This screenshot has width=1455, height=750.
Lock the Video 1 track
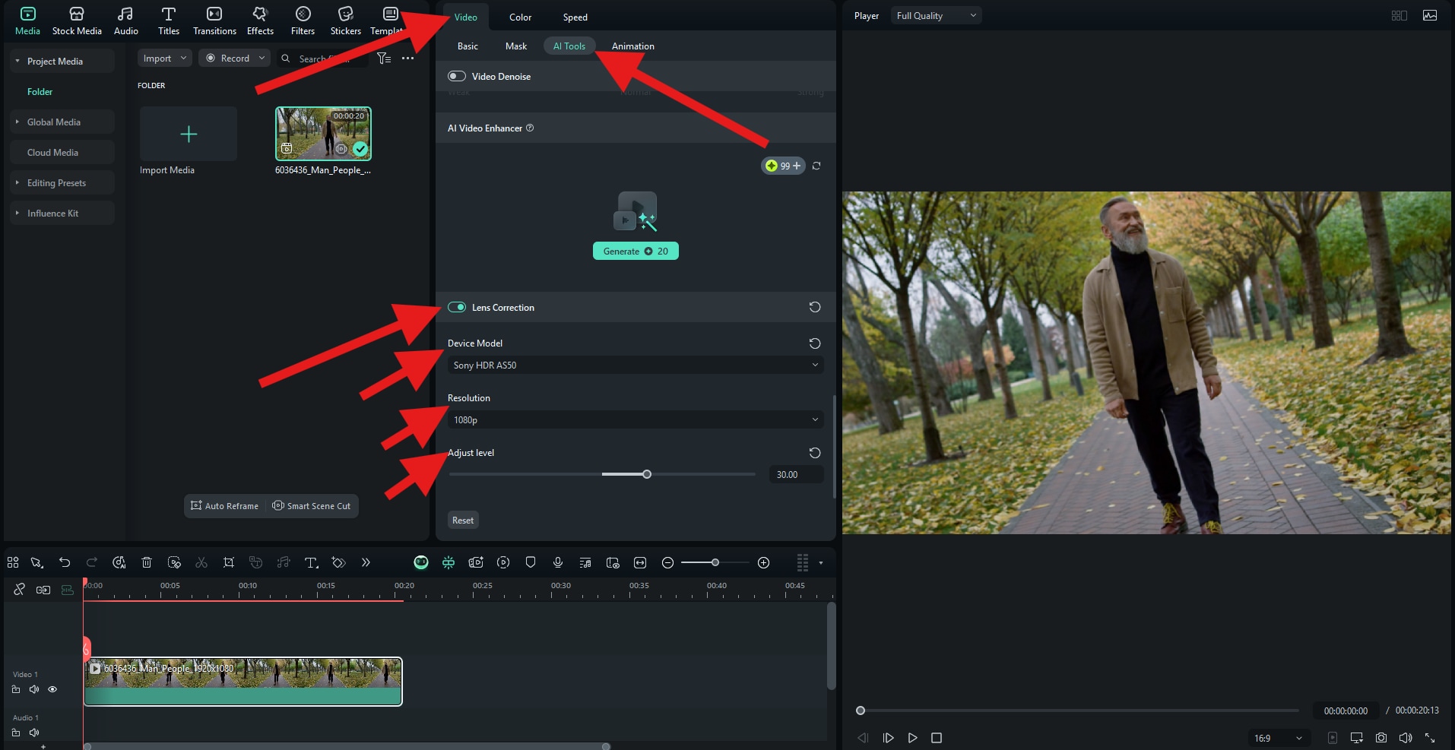(16, 689)
